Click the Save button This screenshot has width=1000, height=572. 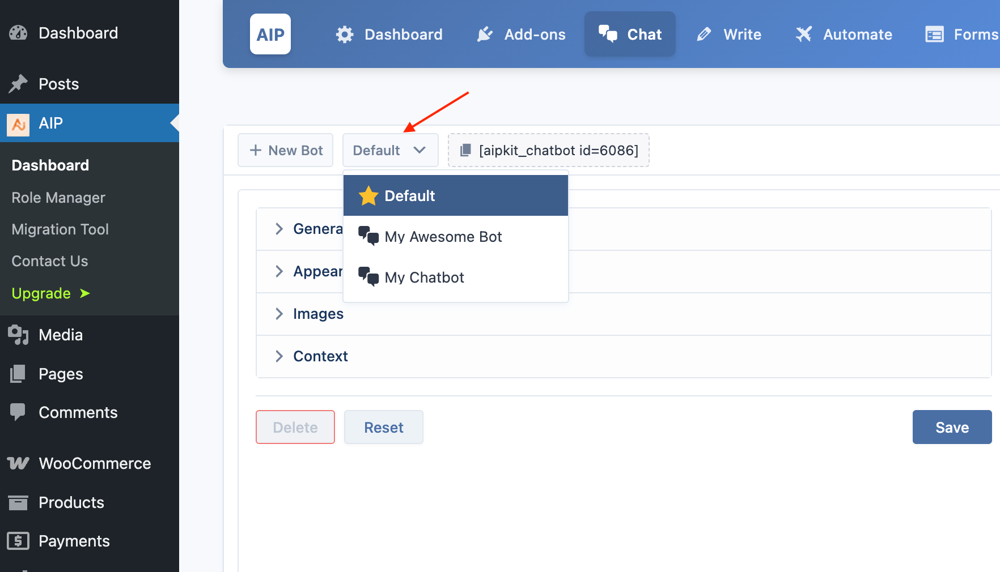click(x=952, y=427)
